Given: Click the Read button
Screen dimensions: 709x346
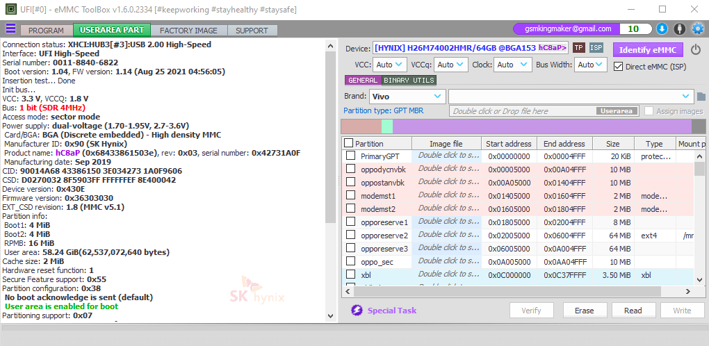Looking at the screenshot, I should [x=633, y=311].
